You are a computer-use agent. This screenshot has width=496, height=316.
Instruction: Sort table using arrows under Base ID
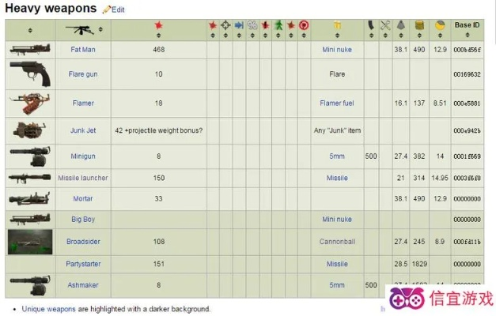[x=467, y=34]
